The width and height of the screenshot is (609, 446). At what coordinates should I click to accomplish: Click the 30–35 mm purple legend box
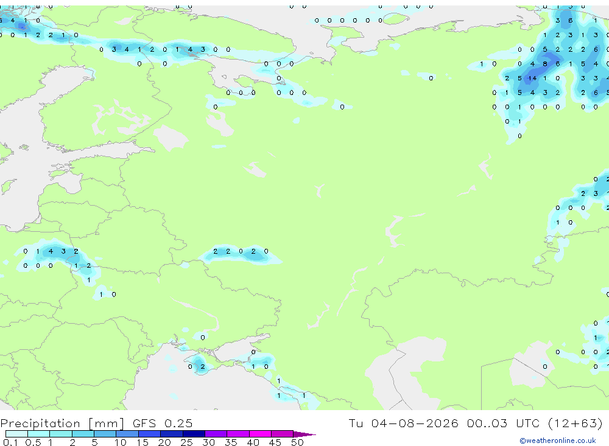216,434
